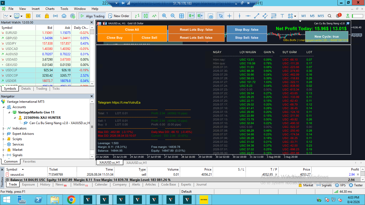Collapse the Accounts node in Navigator
The width and height of the screenshot is (365, 205).
point(4,107)
